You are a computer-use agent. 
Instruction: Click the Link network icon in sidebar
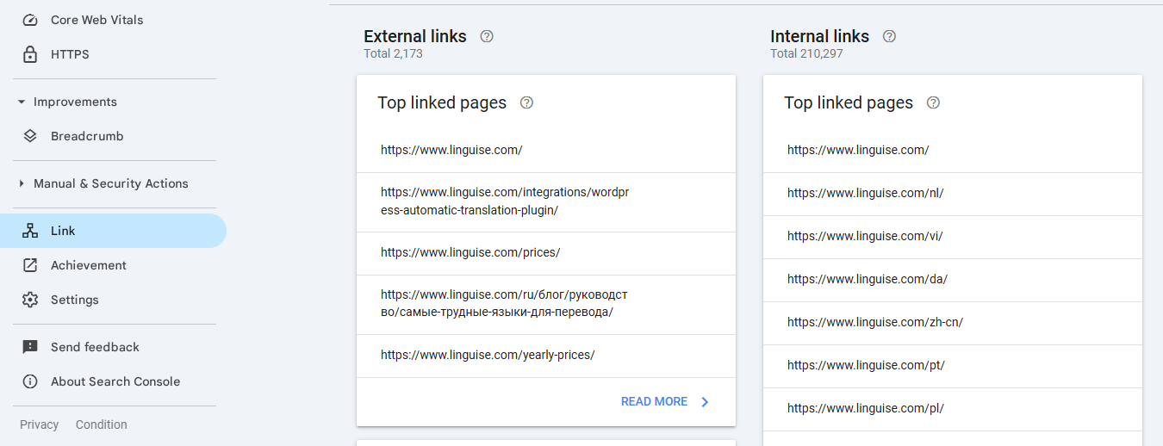tap(30, 231)
